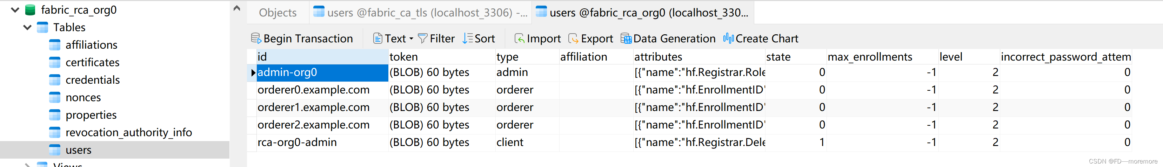1163x167 pixels.
Task: Click the Create Chart button label
Action: click(767, 39)
